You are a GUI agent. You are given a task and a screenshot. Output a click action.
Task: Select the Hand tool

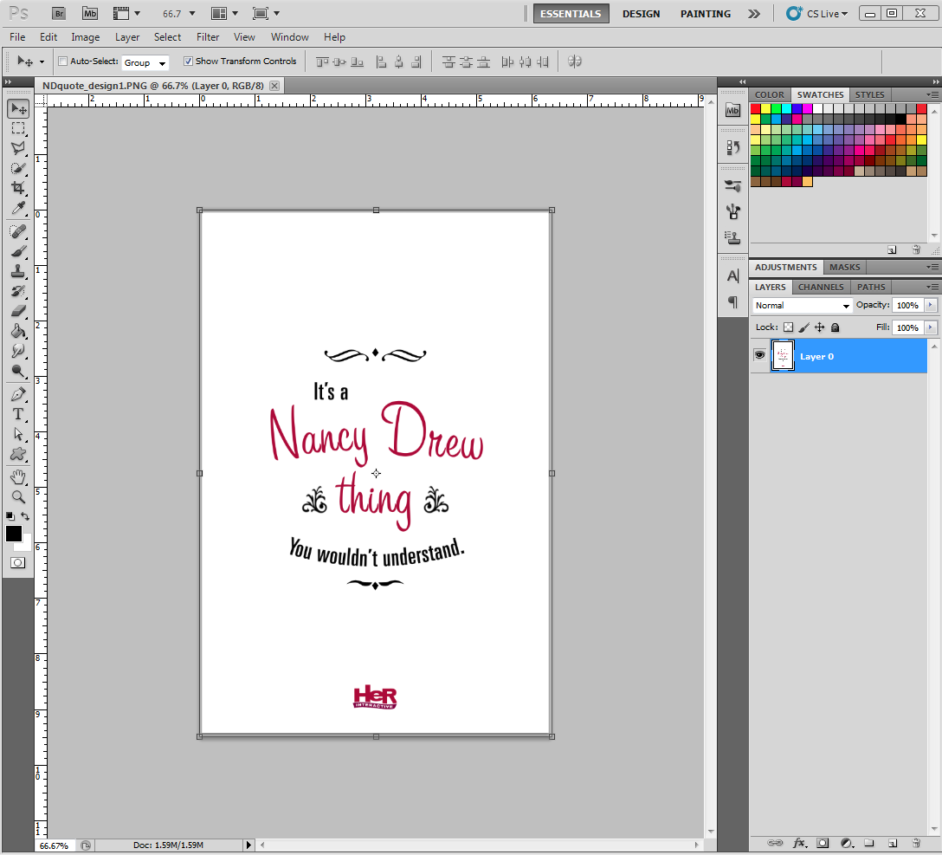coord(18,477)
